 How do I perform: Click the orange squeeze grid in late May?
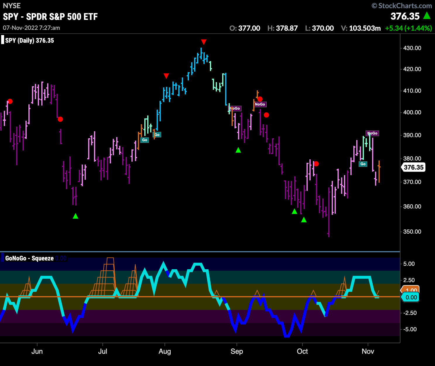coord(26,287)
